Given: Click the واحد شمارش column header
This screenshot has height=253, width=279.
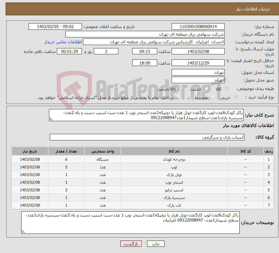Looking at the screenshot, I should [x=103, y=151].
